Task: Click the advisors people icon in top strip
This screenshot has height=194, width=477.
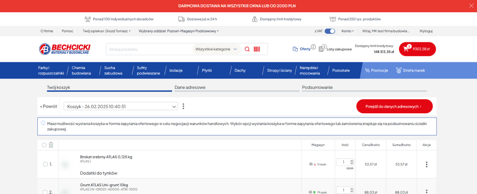Action: pos(87,19)
